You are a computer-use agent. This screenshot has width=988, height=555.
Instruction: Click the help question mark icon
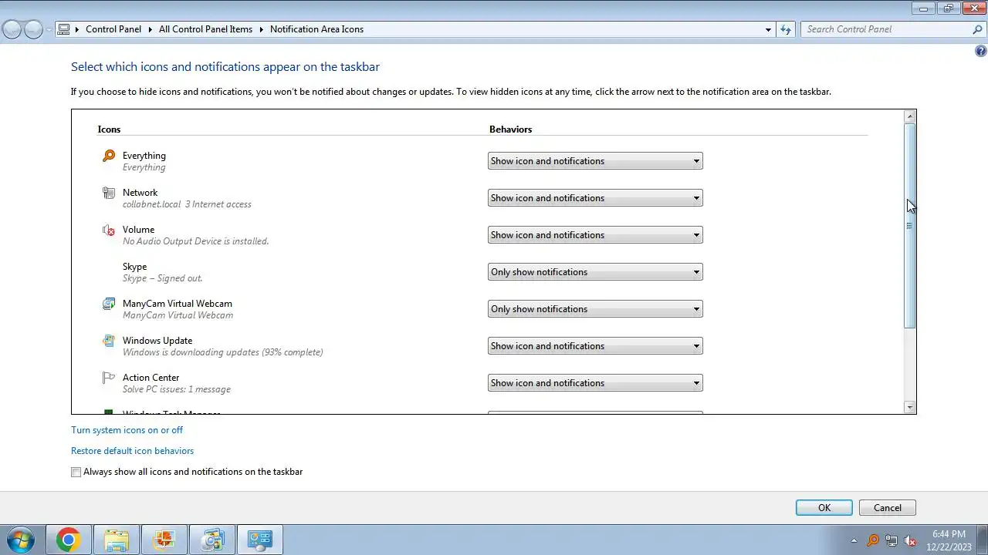click(980, 52)
